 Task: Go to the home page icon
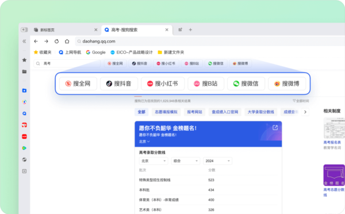67,41
